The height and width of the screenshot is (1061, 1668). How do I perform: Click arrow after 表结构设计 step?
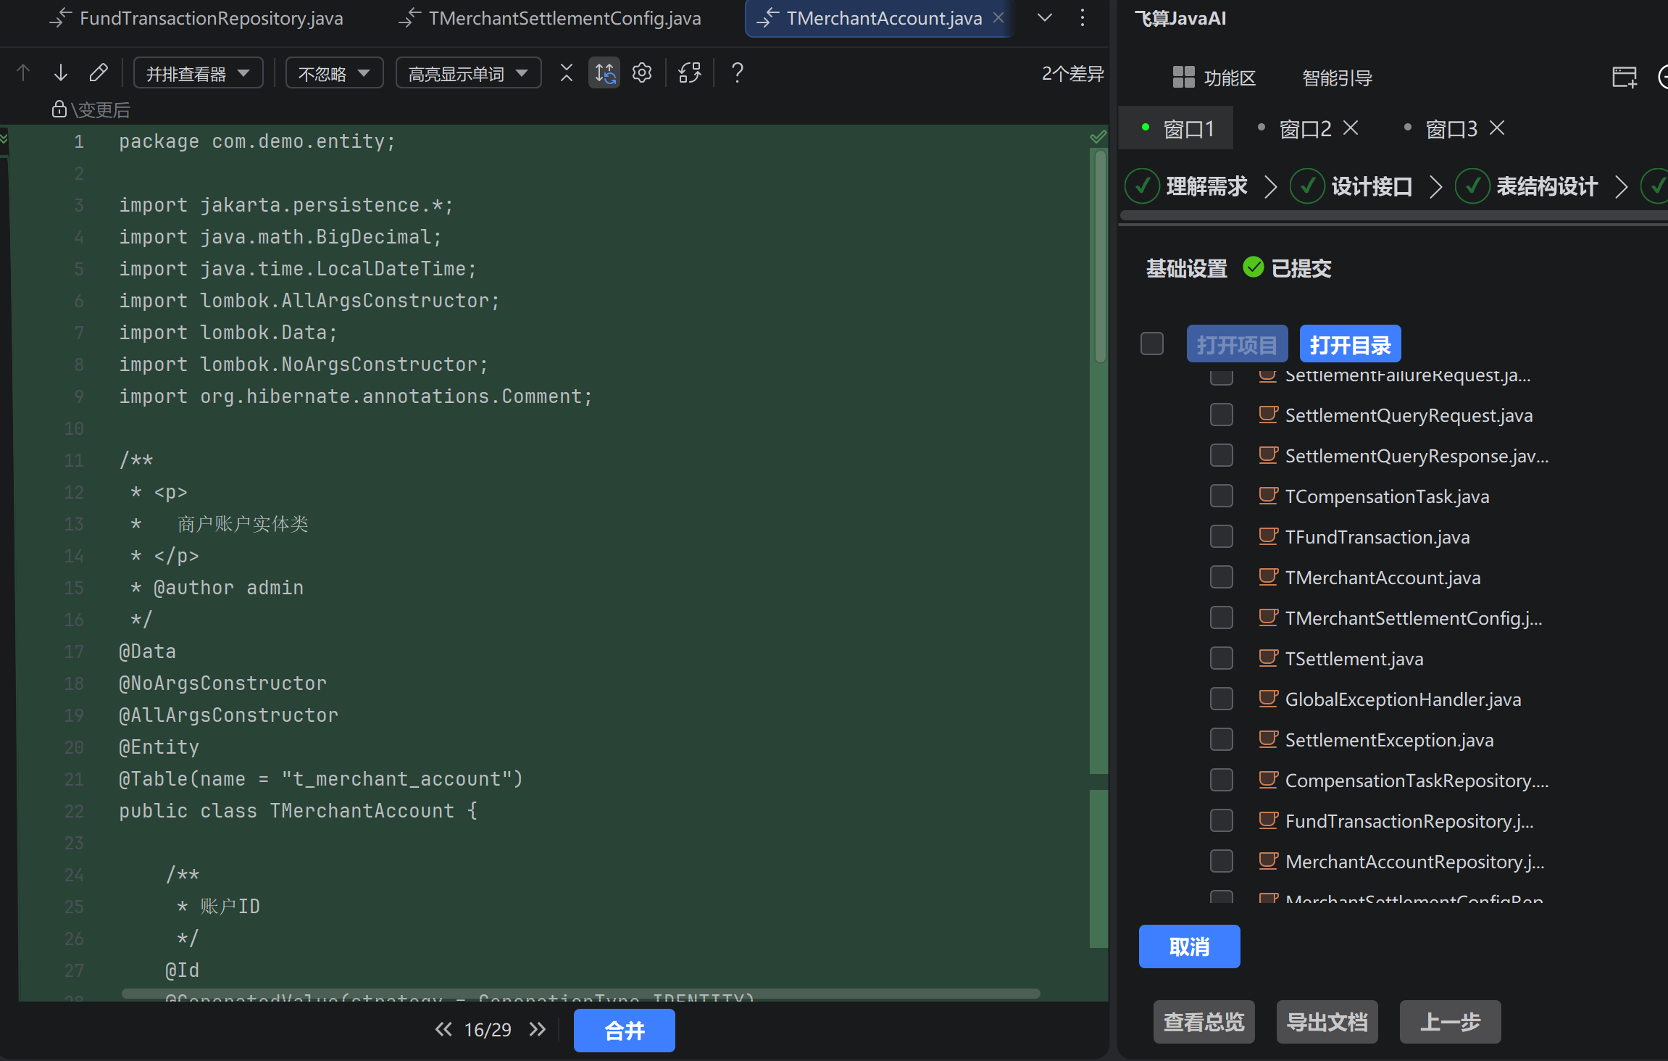click(x=1622, y=186)
